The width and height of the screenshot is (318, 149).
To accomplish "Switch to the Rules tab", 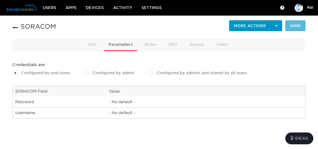I will pos(151,45).
